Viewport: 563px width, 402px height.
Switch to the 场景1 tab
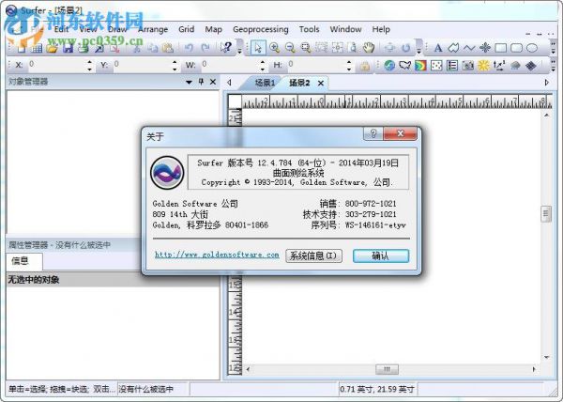[x=265, y=83]
